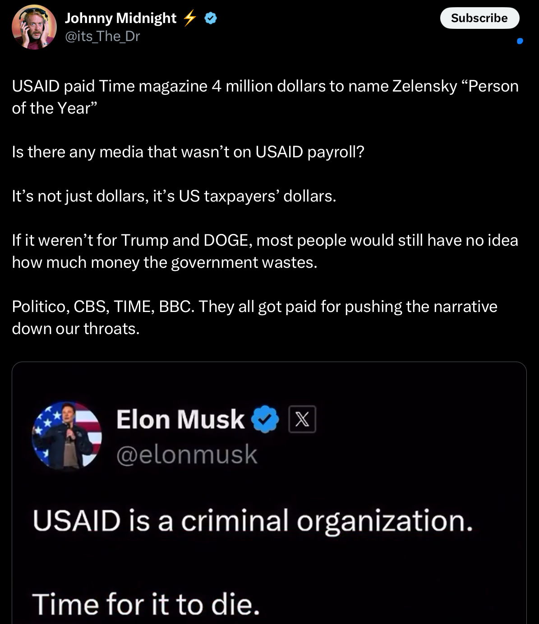Click the verified badge beside Elon Musk
The height and width of the screenshot is (624, 539).
point(265,419)
